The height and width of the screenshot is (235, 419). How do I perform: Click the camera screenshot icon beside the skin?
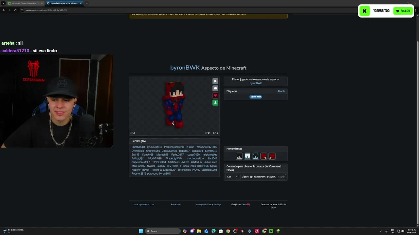(215, 88)
